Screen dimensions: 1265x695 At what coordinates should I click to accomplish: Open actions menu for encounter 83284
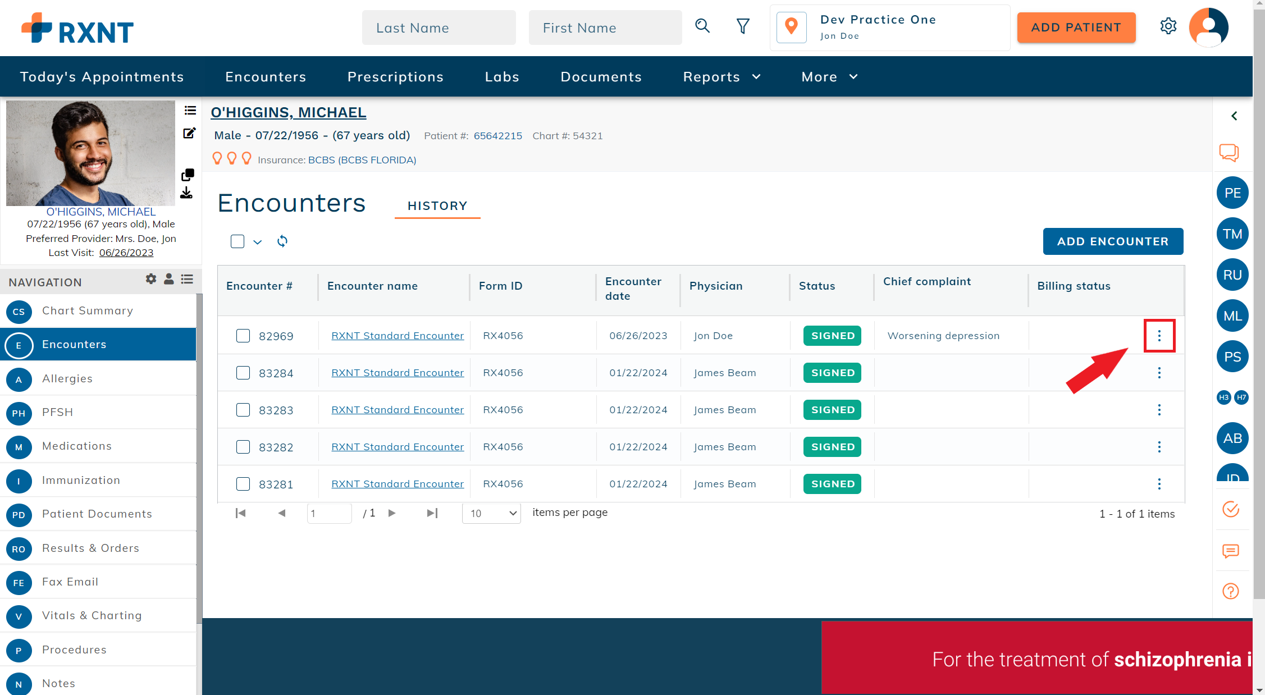click(x=1159, y=373)
